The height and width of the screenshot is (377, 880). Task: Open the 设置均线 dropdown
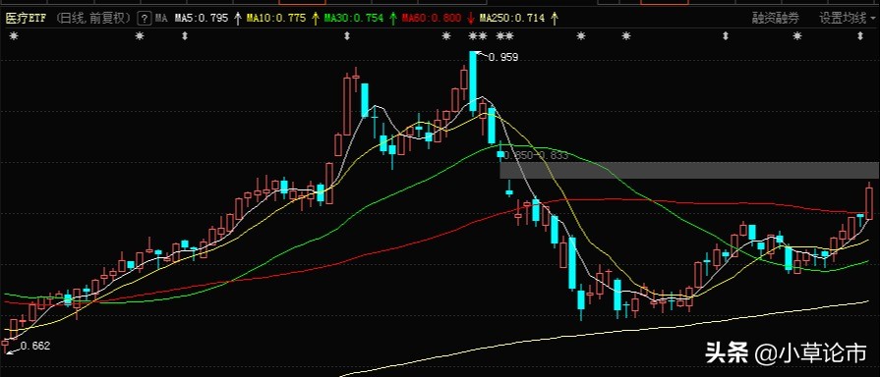pyautogui.click(x=847, y=19)
